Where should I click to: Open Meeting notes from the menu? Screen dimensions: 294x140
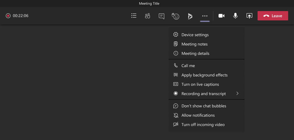[x=194, y=44]
